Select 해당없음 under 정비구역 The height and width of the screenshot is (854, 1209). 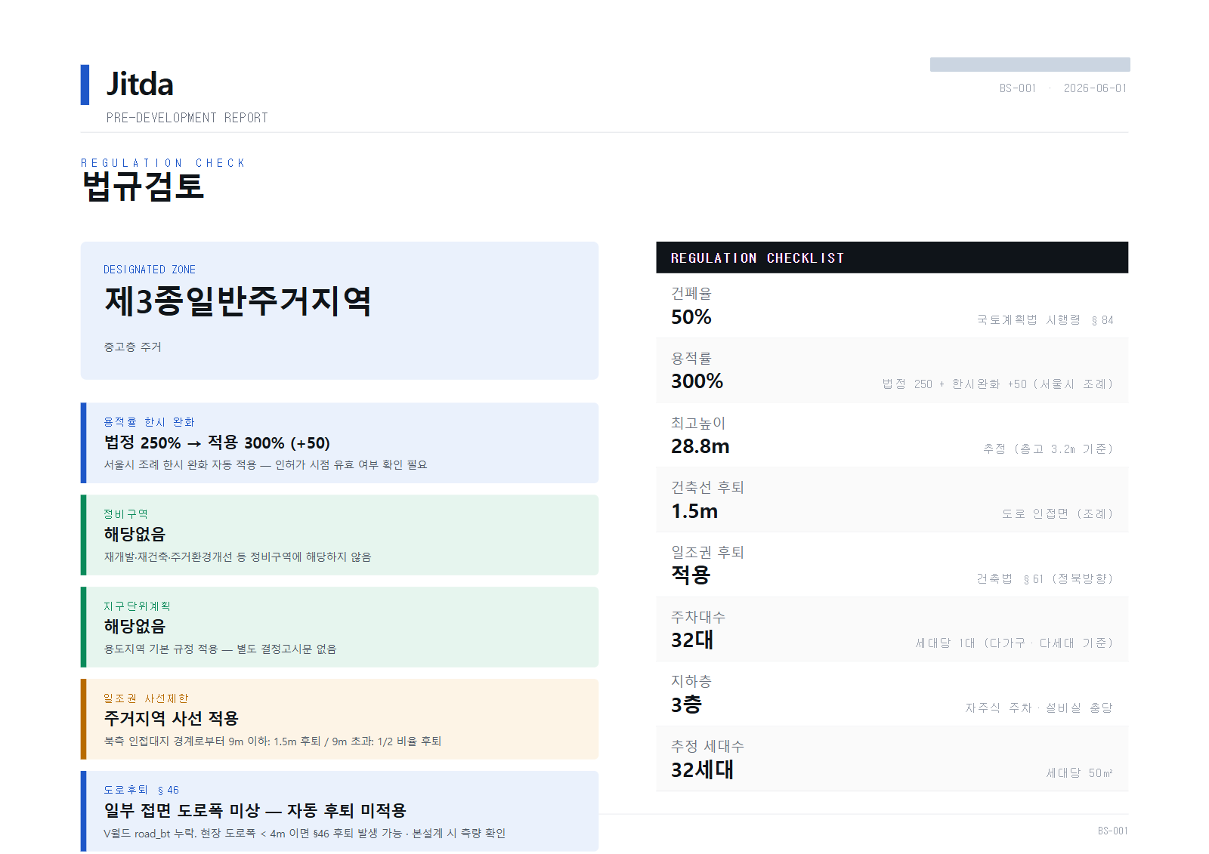click(x=135, y=535)
